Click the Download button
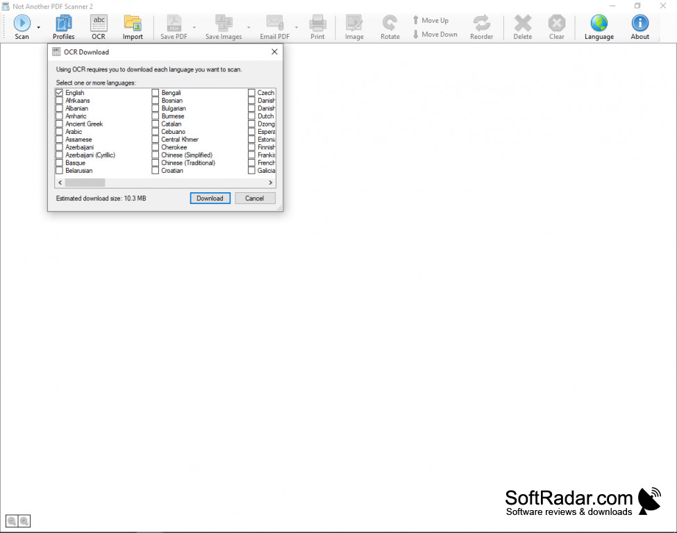 pyautogui.click(x=210, y=198)
